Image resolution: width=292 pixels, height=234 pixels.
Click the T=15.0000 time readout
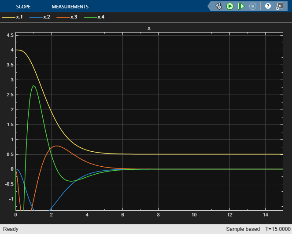point(277,229)
